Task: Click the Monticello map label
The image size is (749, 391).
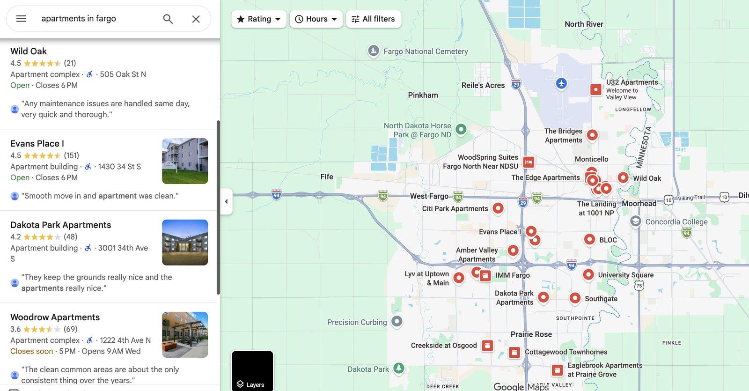Action: (x=591, y=159)
